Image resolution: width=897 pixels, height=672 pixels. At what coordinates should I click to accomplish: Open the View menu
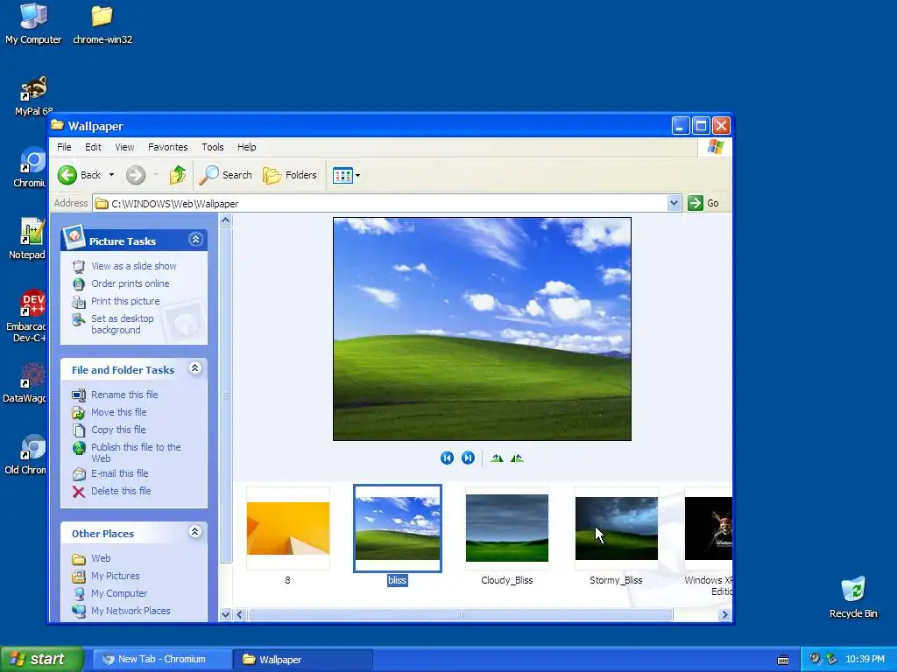pyautogui.click(x=124, y=147)
